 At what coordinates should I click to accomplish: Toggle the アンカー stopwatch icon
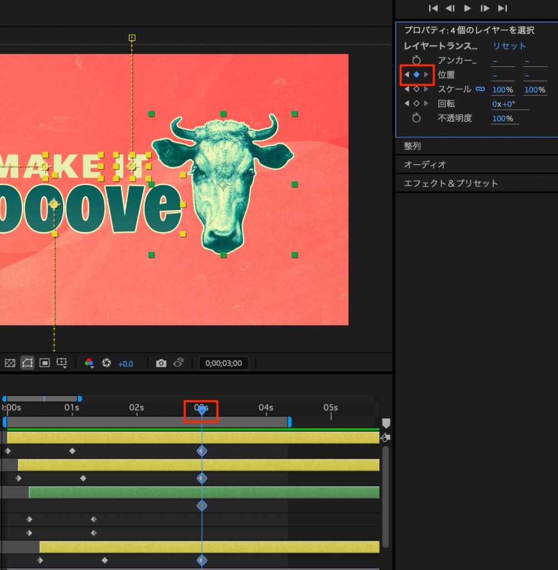(416, 61)
